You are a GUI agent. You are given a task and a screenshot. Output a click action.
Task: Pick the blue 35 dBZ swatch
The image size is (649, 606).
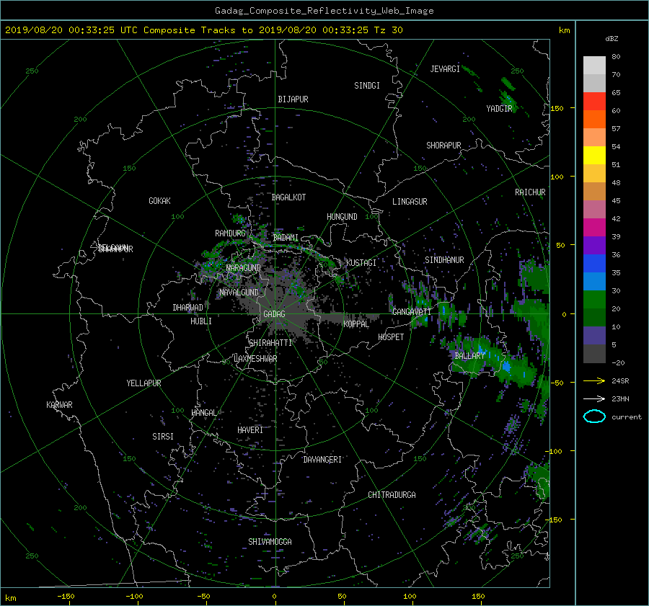(x=594, y=264)
